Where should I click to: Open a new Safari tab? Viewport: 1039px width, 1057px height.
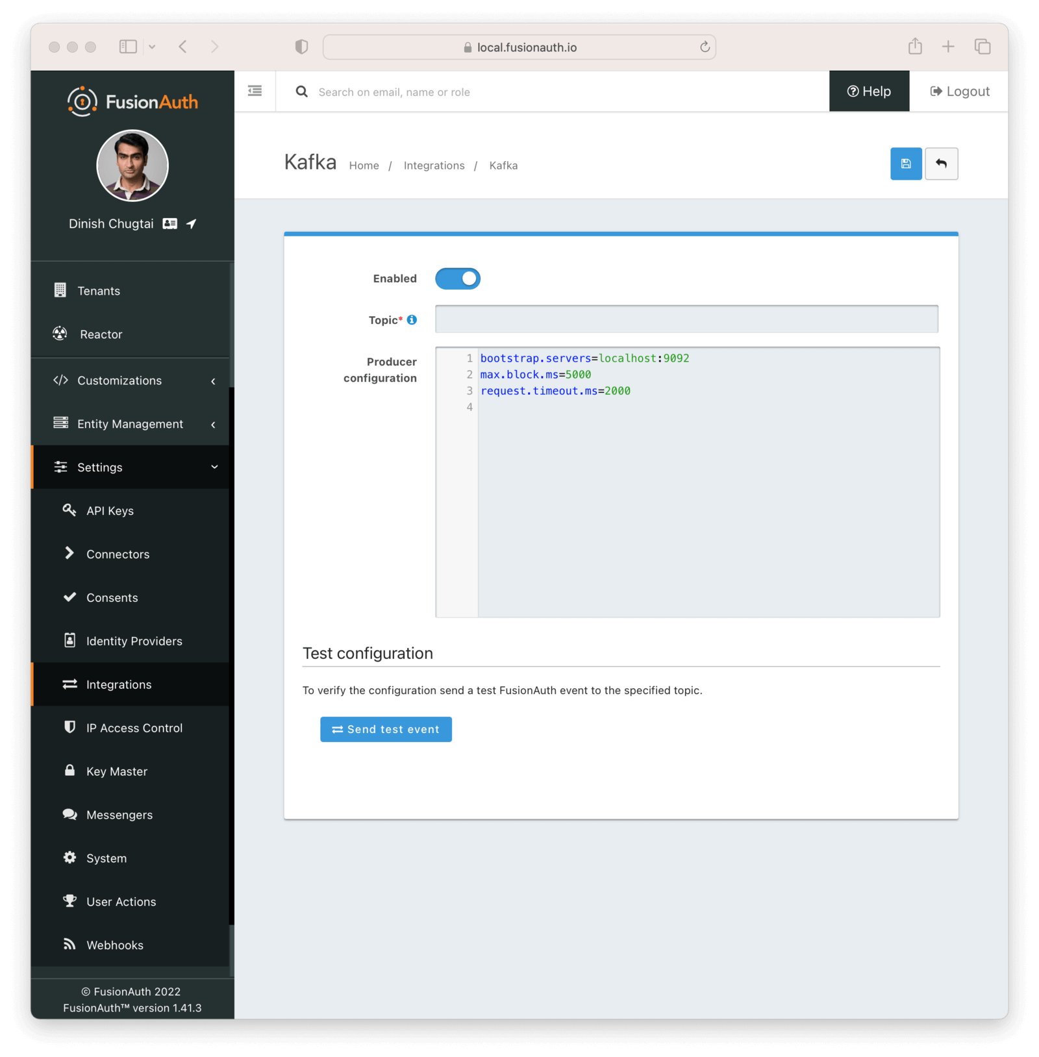coord(948,47)
